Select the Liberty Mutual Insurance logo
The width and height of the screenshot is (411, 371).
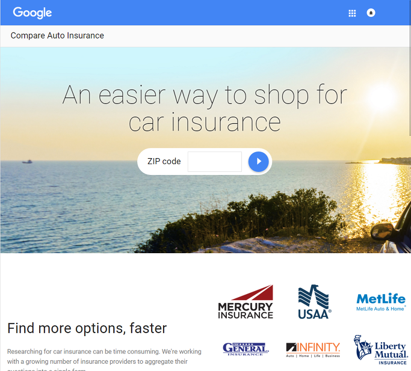(x=381, y=349)
